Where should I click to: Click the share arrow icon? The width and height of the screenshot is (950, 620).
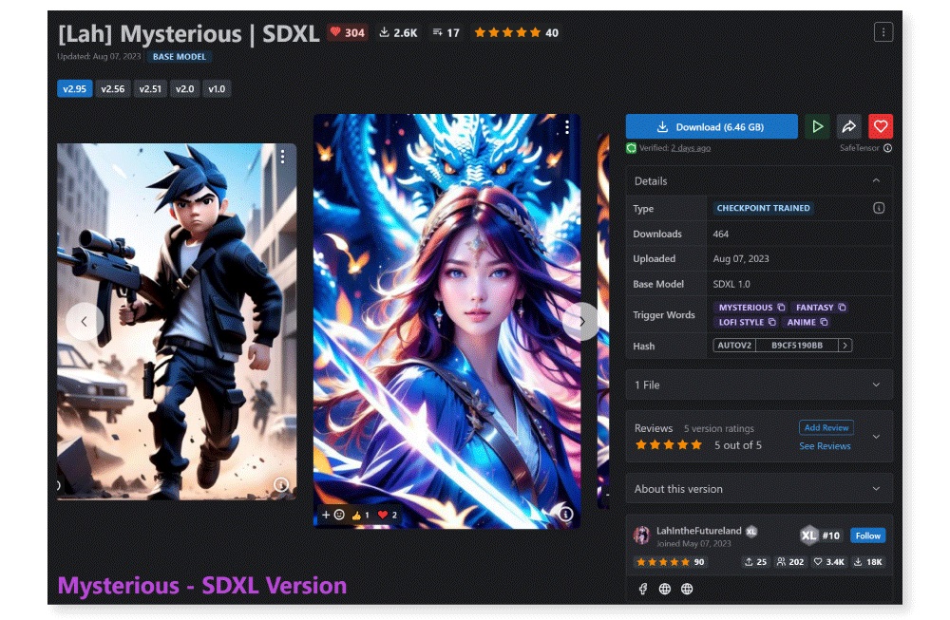coord(848,126)
